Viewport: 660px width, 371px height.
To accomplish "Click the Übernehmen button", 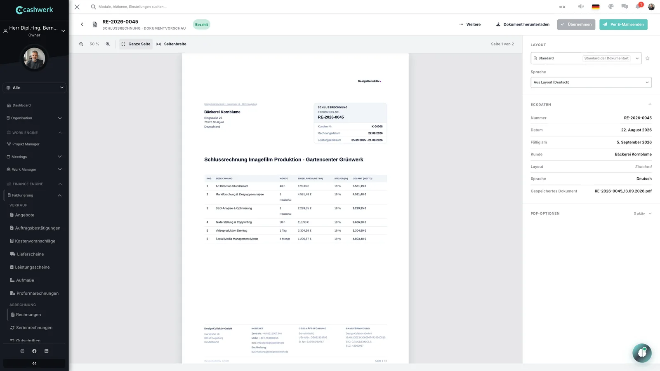I will [x=576, y=24].
